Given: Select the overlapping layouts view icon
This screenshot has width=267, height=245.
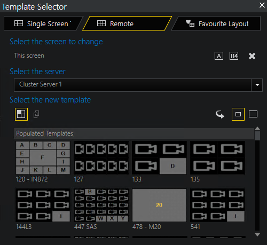Looking at the screenshot, I should click(36, 114).
